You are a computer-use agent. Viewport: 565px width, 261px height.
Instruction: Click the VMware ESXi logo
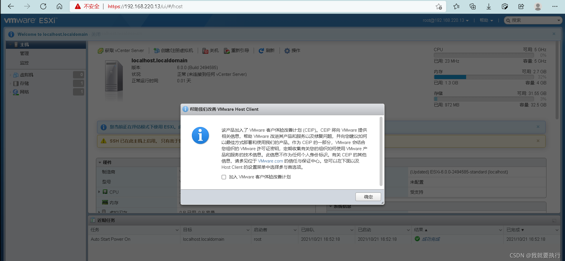31,21
